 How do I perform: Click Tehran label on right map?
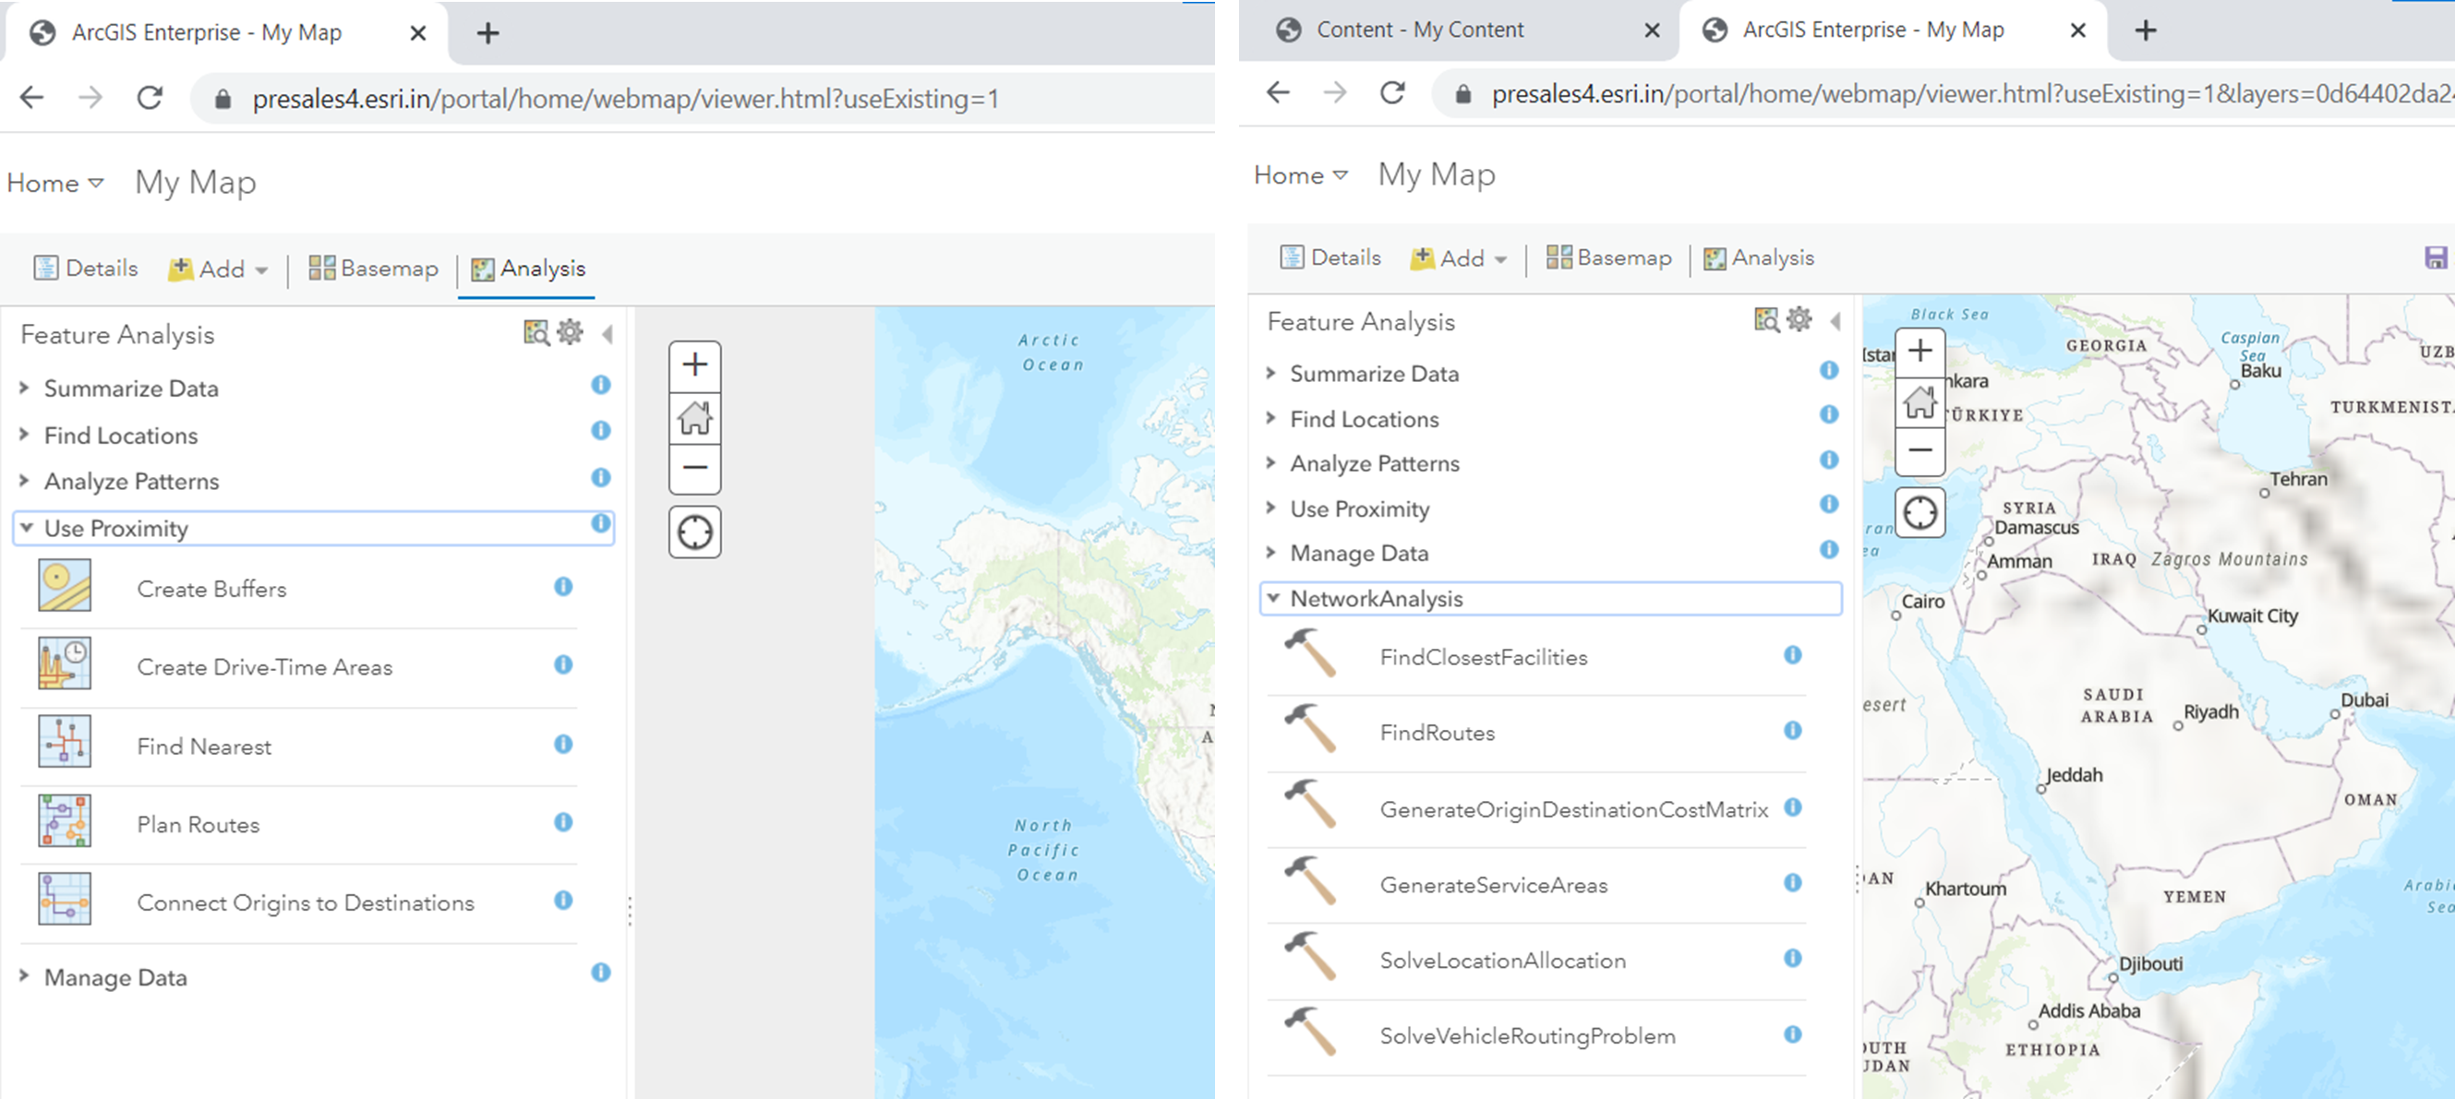[2298, 479]
